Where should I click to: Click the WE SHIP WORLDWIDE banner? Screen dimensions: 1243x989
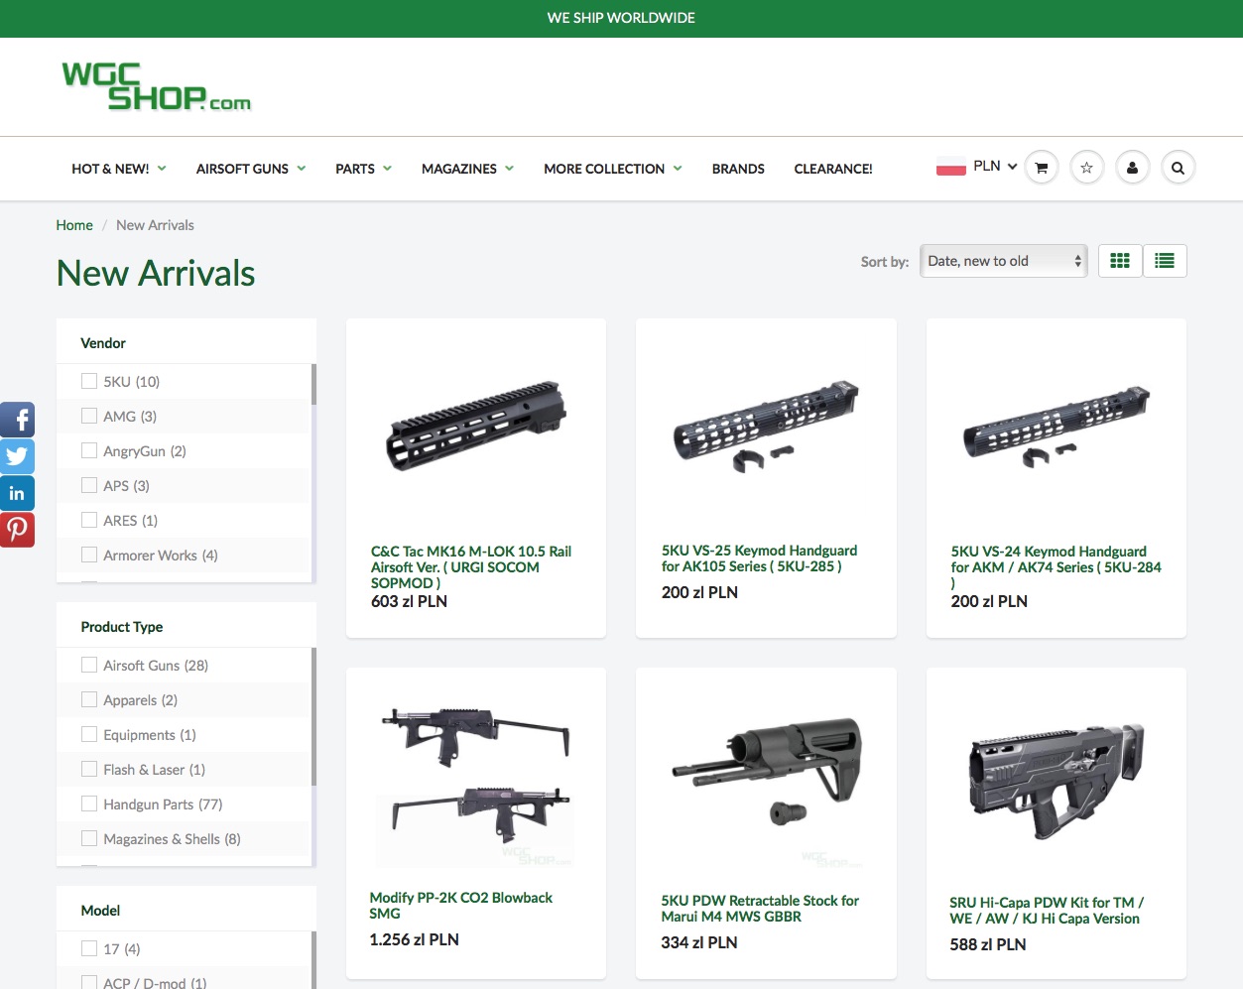click(x=621, y=18)
